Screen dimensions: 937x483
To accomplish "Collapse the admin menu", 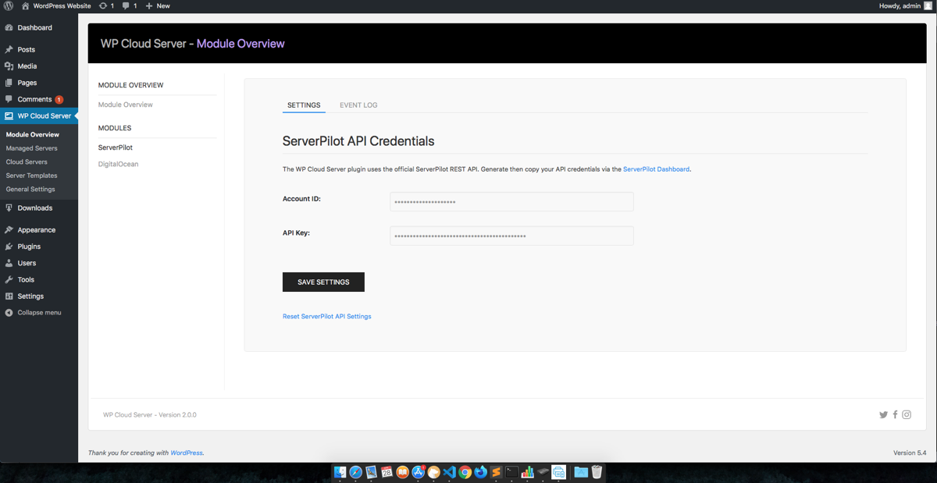I will (33, 313).
